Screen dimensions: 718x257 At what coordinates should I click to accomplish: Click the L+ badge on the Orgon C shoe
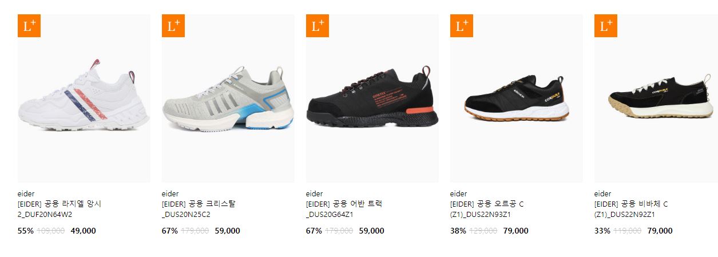[462, 26]
